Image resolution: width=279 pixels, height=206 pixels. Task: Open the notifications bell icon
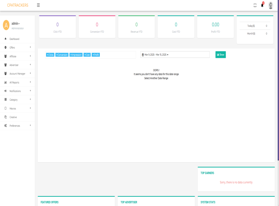[262, 5]
